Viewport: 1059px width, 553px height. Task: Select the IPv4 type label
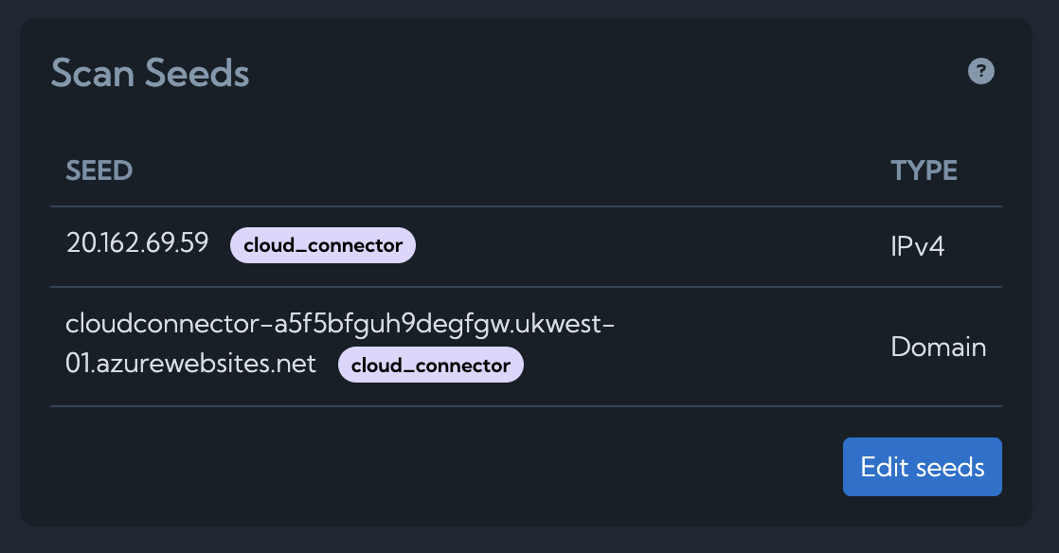[x=915, y=246]
